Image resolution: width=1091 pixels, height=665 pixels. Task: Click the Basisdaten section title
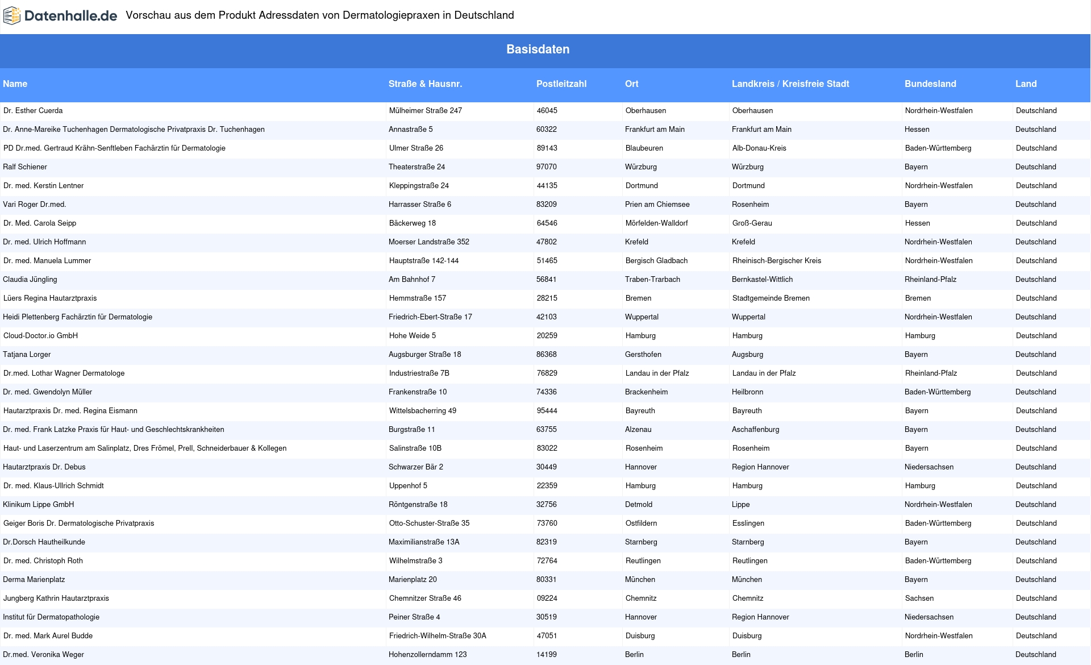point(538,49)
